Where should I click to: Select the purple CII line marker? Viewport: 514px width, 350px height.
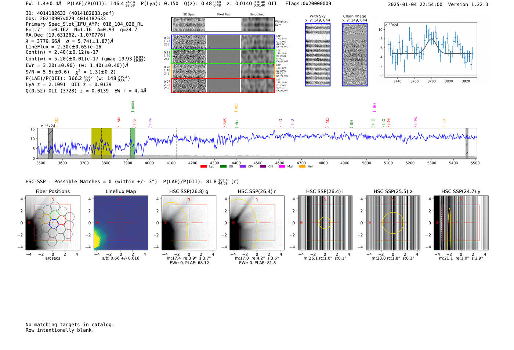coord(280,123)
